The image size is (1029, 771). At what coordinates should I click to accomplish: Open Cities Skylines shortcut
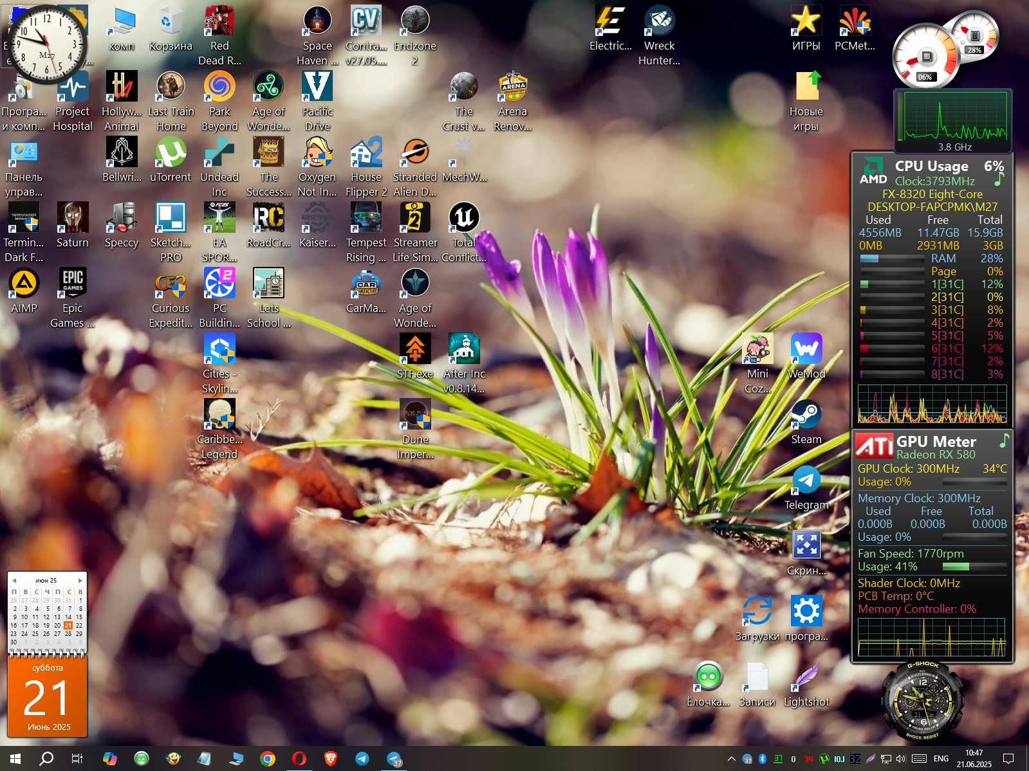coord(219,364)
